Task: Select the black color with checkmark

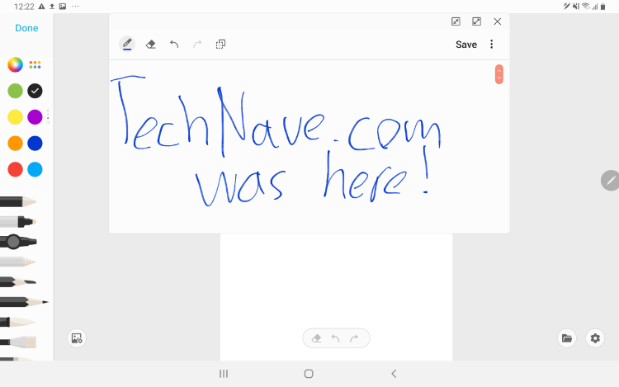Action: pyautogui.click(x=35, y=91)
